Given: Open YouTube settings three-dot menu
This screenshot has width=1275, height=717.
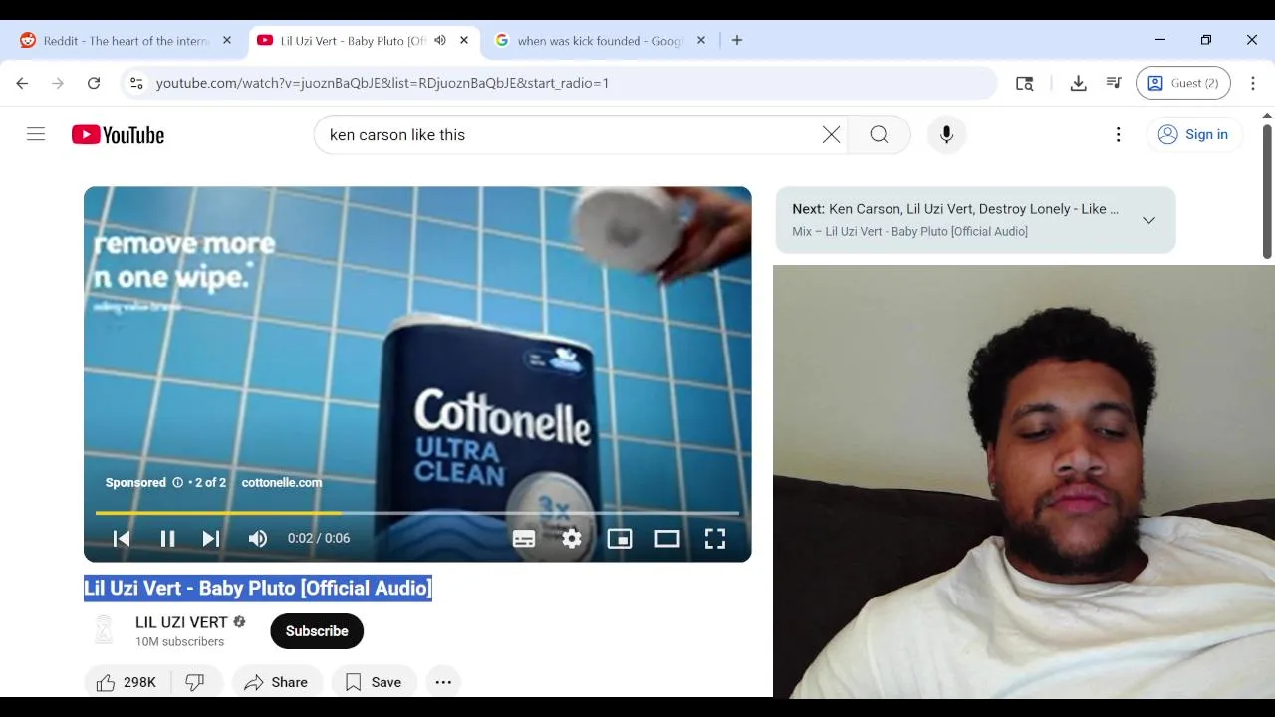Looking at the screenshot, I should point(1118,135).
